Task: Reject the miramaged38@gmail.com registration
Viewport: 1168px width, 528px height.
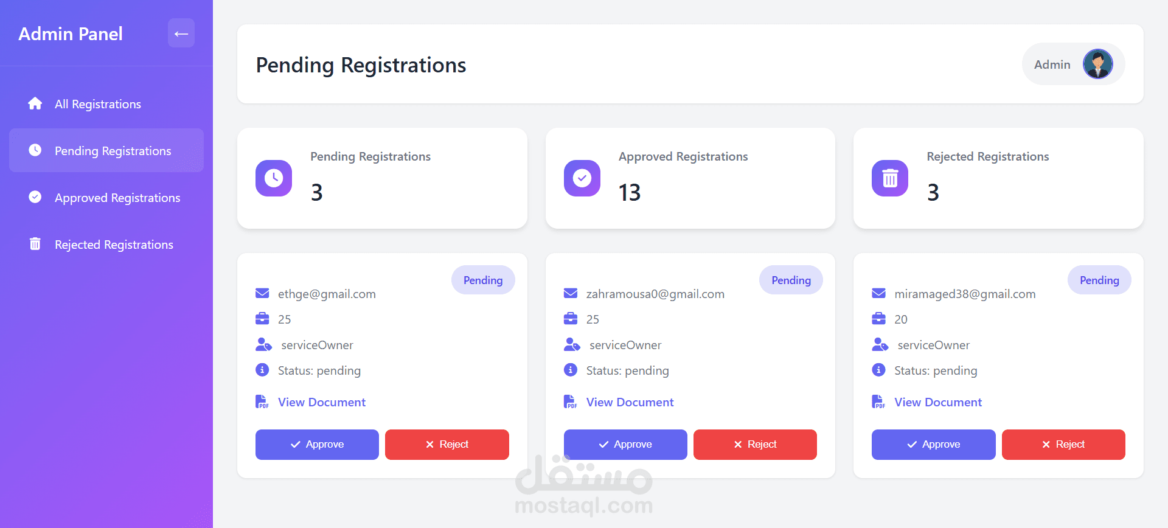Action: point(1063,445)
